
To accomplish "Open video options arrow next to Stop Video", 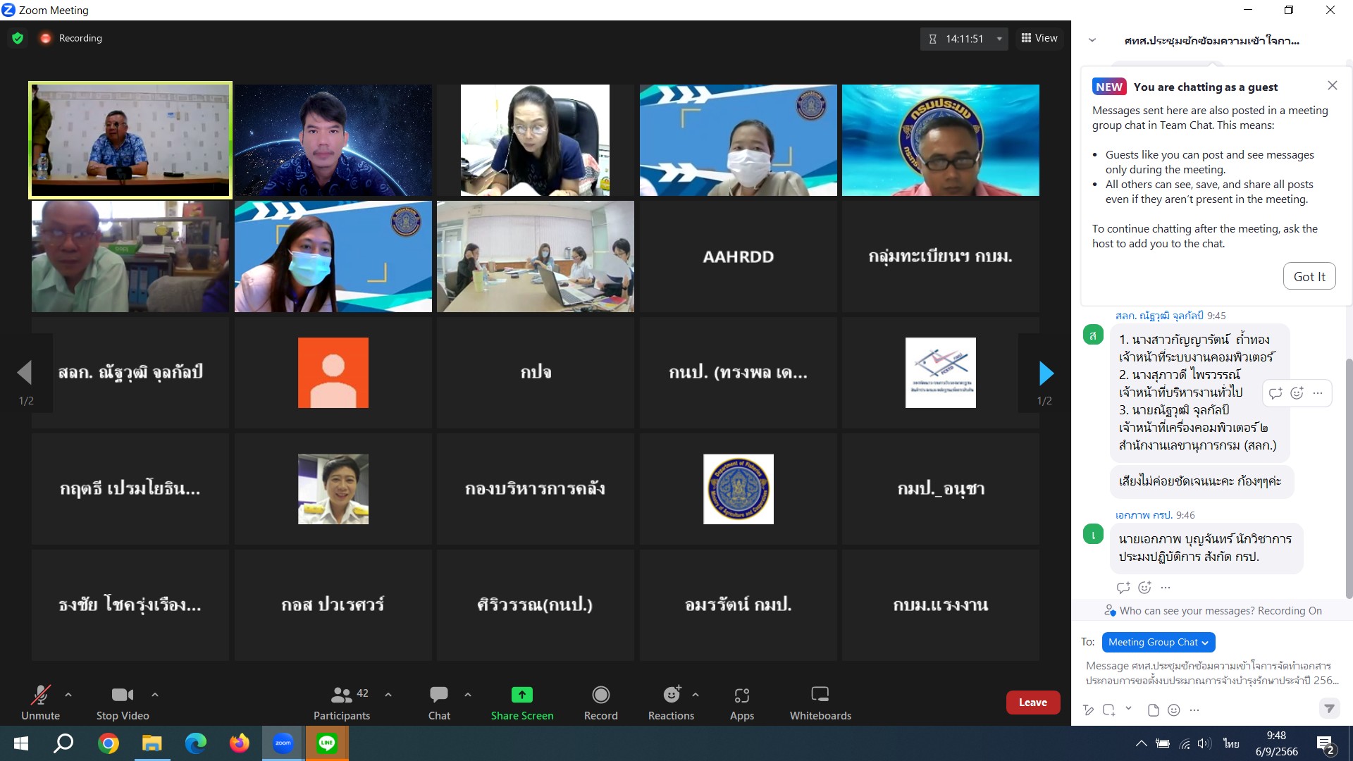I will point(155,695).
